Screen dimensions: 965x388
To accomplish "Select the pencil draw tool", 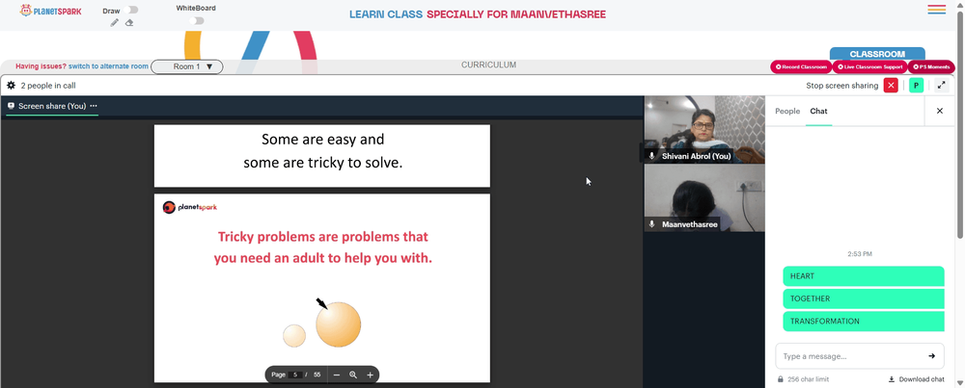I will point(115,23).
